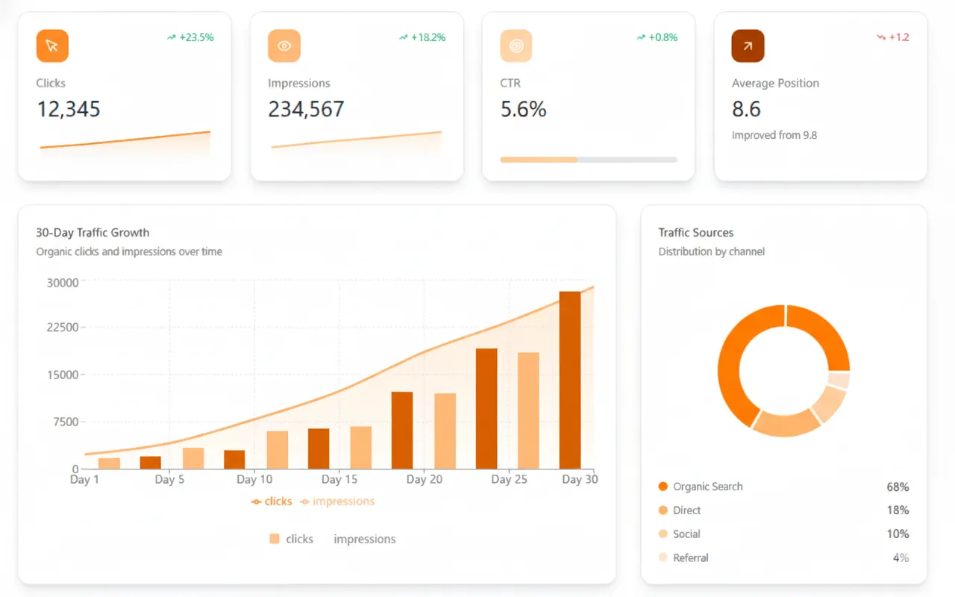The height and width of the screenshot is (597, 955).
Task: Select the +0.8% trend indicator
Action: 657,37
